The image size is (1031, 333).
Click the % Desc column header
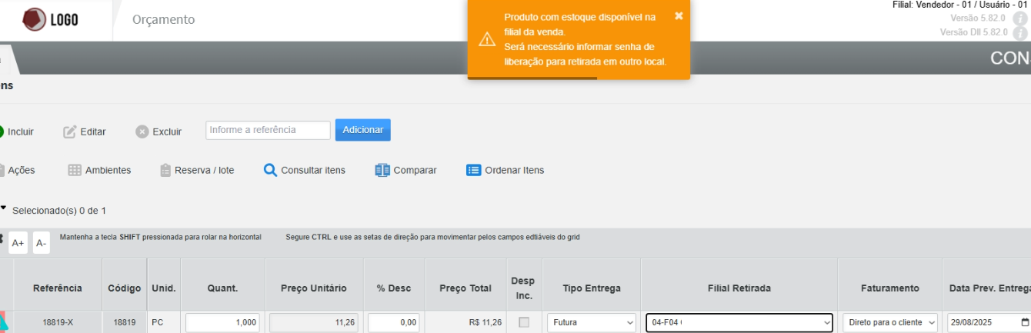coord(394,288)
